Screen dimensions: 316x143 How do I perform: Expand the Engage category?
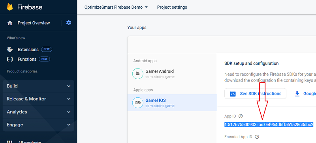coord(38,125)
